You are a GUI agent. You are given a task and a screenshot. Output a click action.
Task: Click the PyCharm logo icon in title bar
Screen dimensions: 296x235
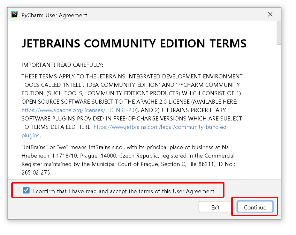pos(15,15)
